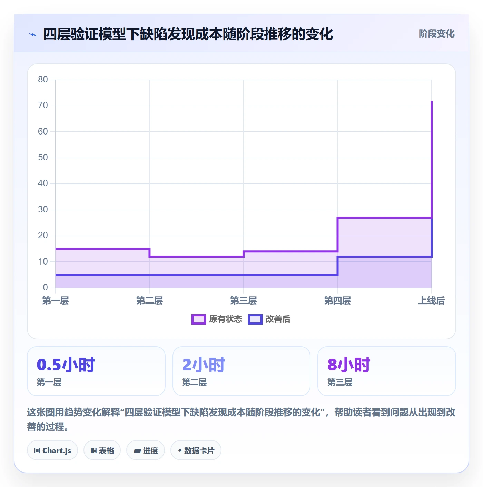
Task: Toggle the 原有状态 legend series
Action: [x=217, y=319]
